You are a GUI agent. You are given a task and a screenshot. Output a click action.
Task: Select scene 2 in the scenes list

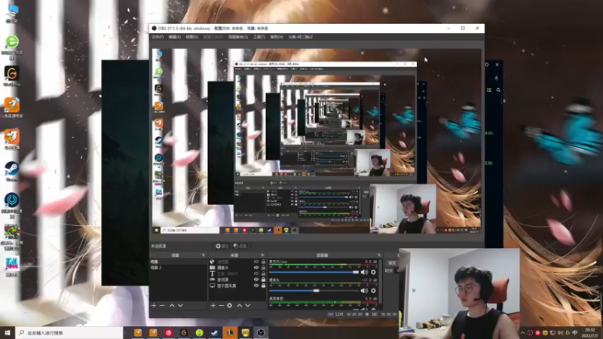coord(179,267)
